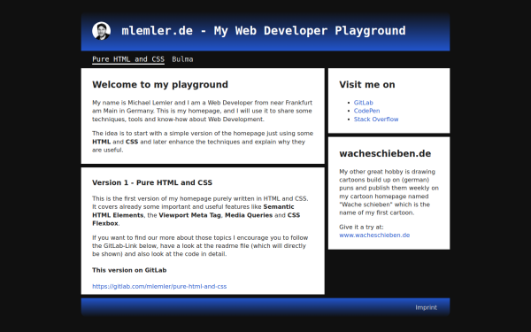The height and width of the screenshot is (332, 531).
Task: Visit the CodePen profile link
Action: [366, 111]
